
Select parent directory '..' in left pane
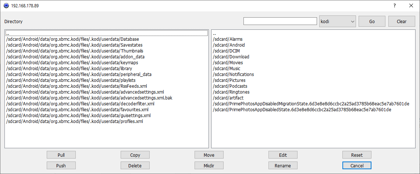click(x=107, y=33)
